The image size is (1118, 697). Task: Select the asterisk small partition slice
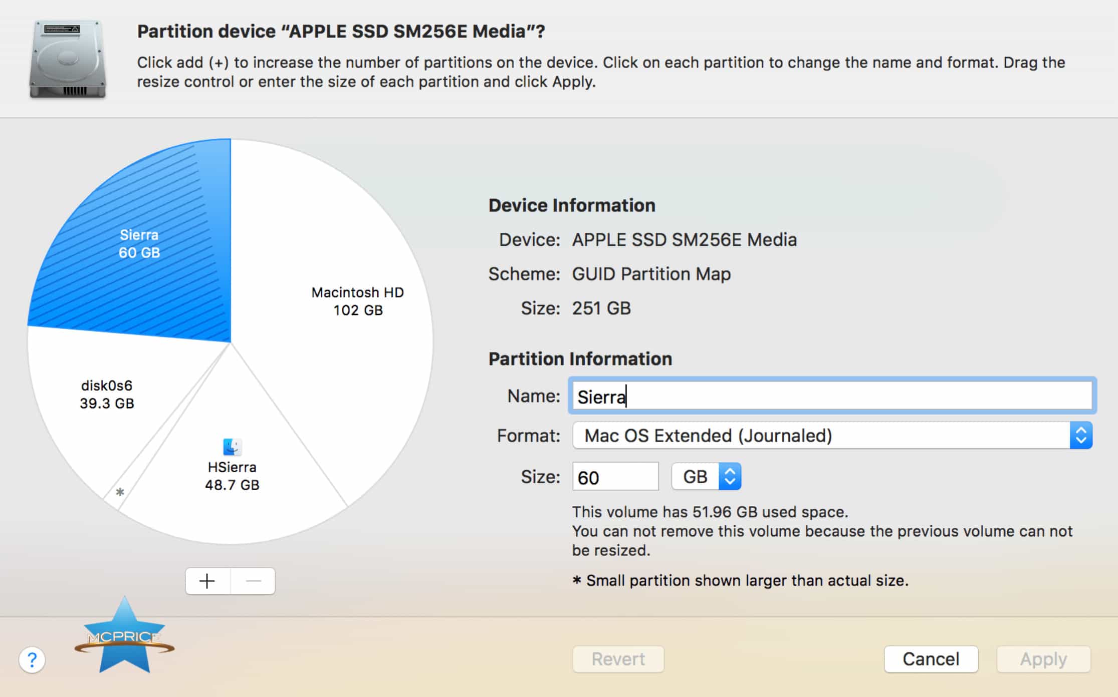(x=119, y=492)
